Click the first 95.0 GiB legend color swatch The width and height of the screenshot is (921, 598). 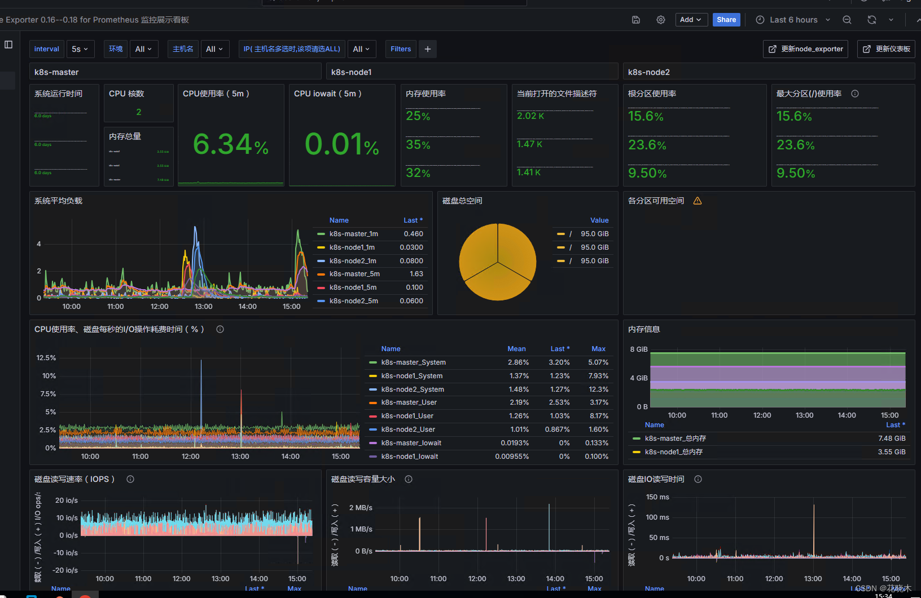coord(561,234)
